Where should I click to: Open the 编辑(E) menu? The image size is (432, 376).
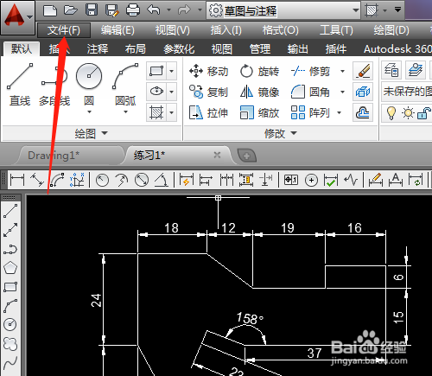pos(118,30)
